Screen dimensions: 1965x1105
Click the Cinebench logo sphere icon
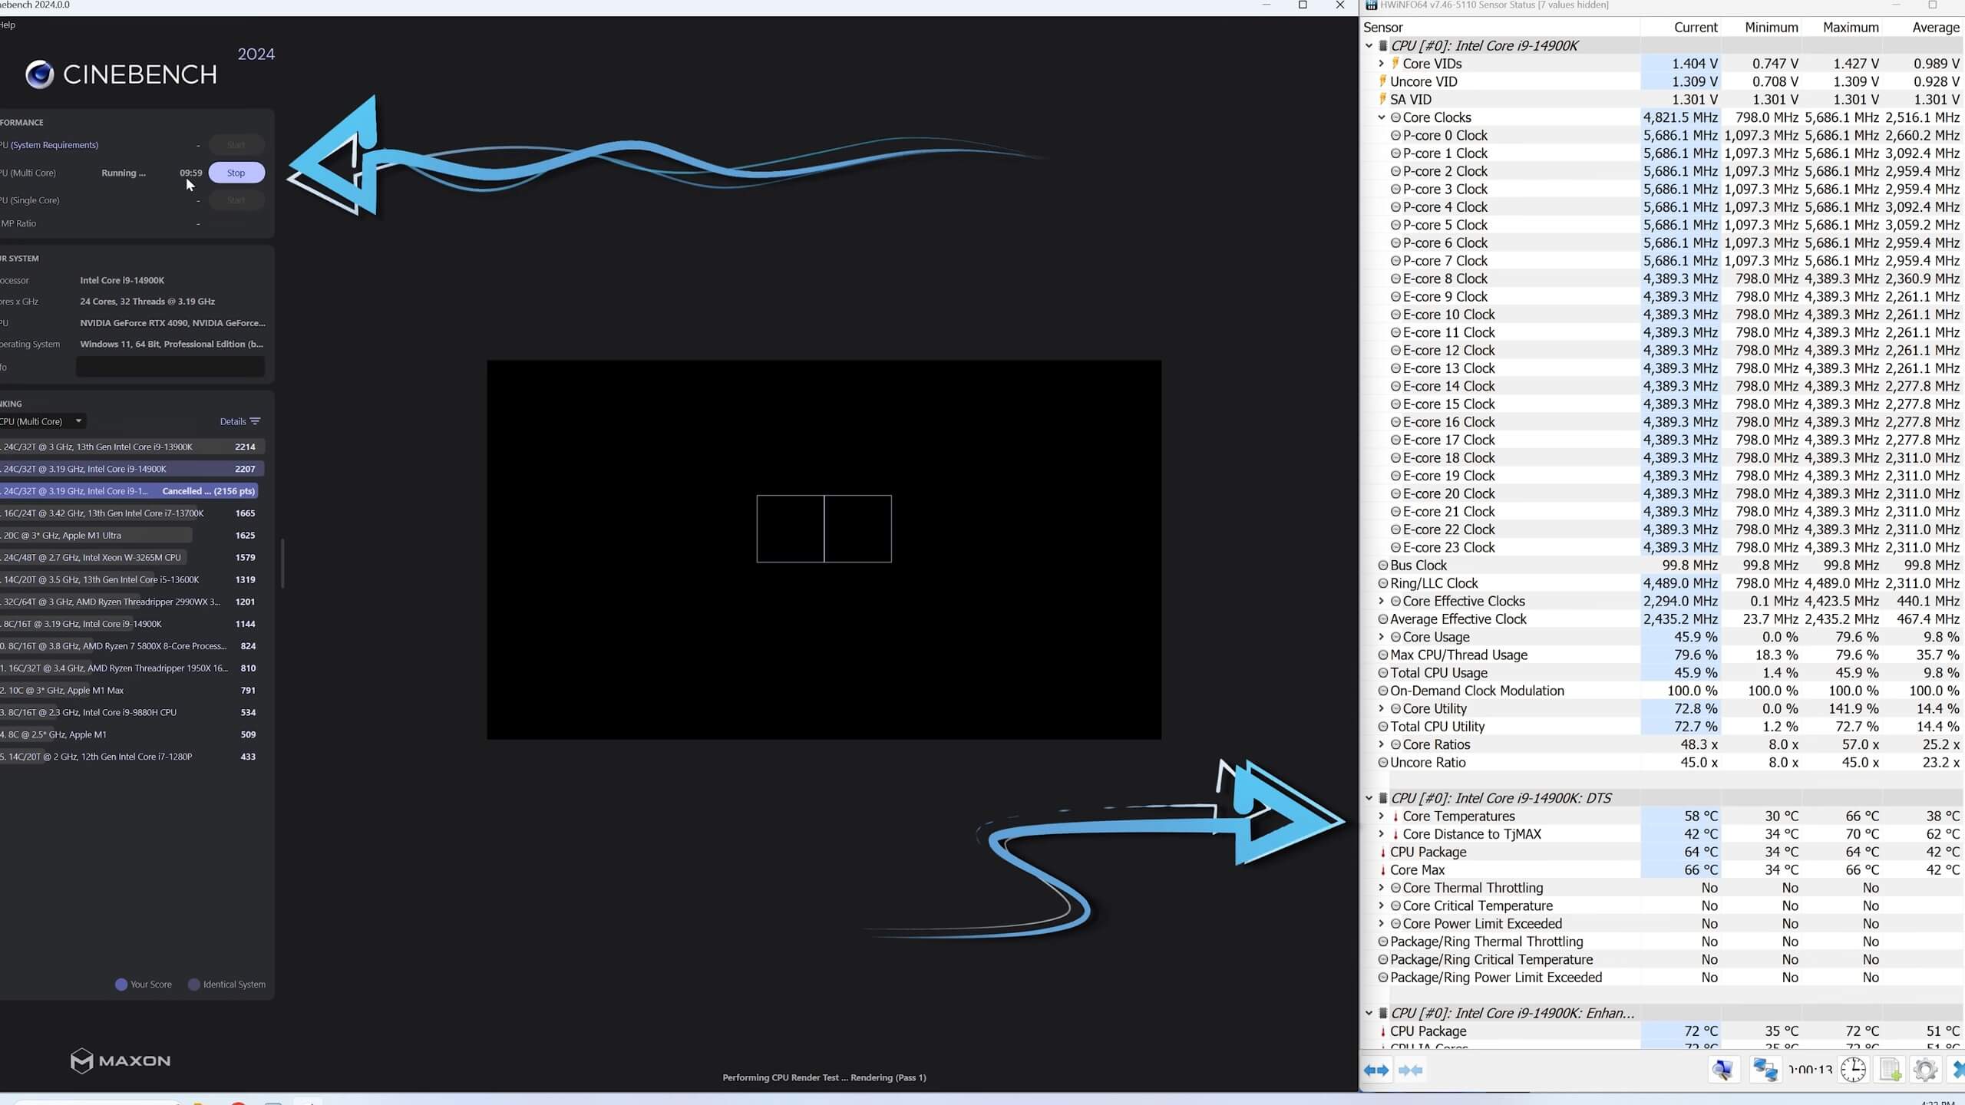[40, 74]
